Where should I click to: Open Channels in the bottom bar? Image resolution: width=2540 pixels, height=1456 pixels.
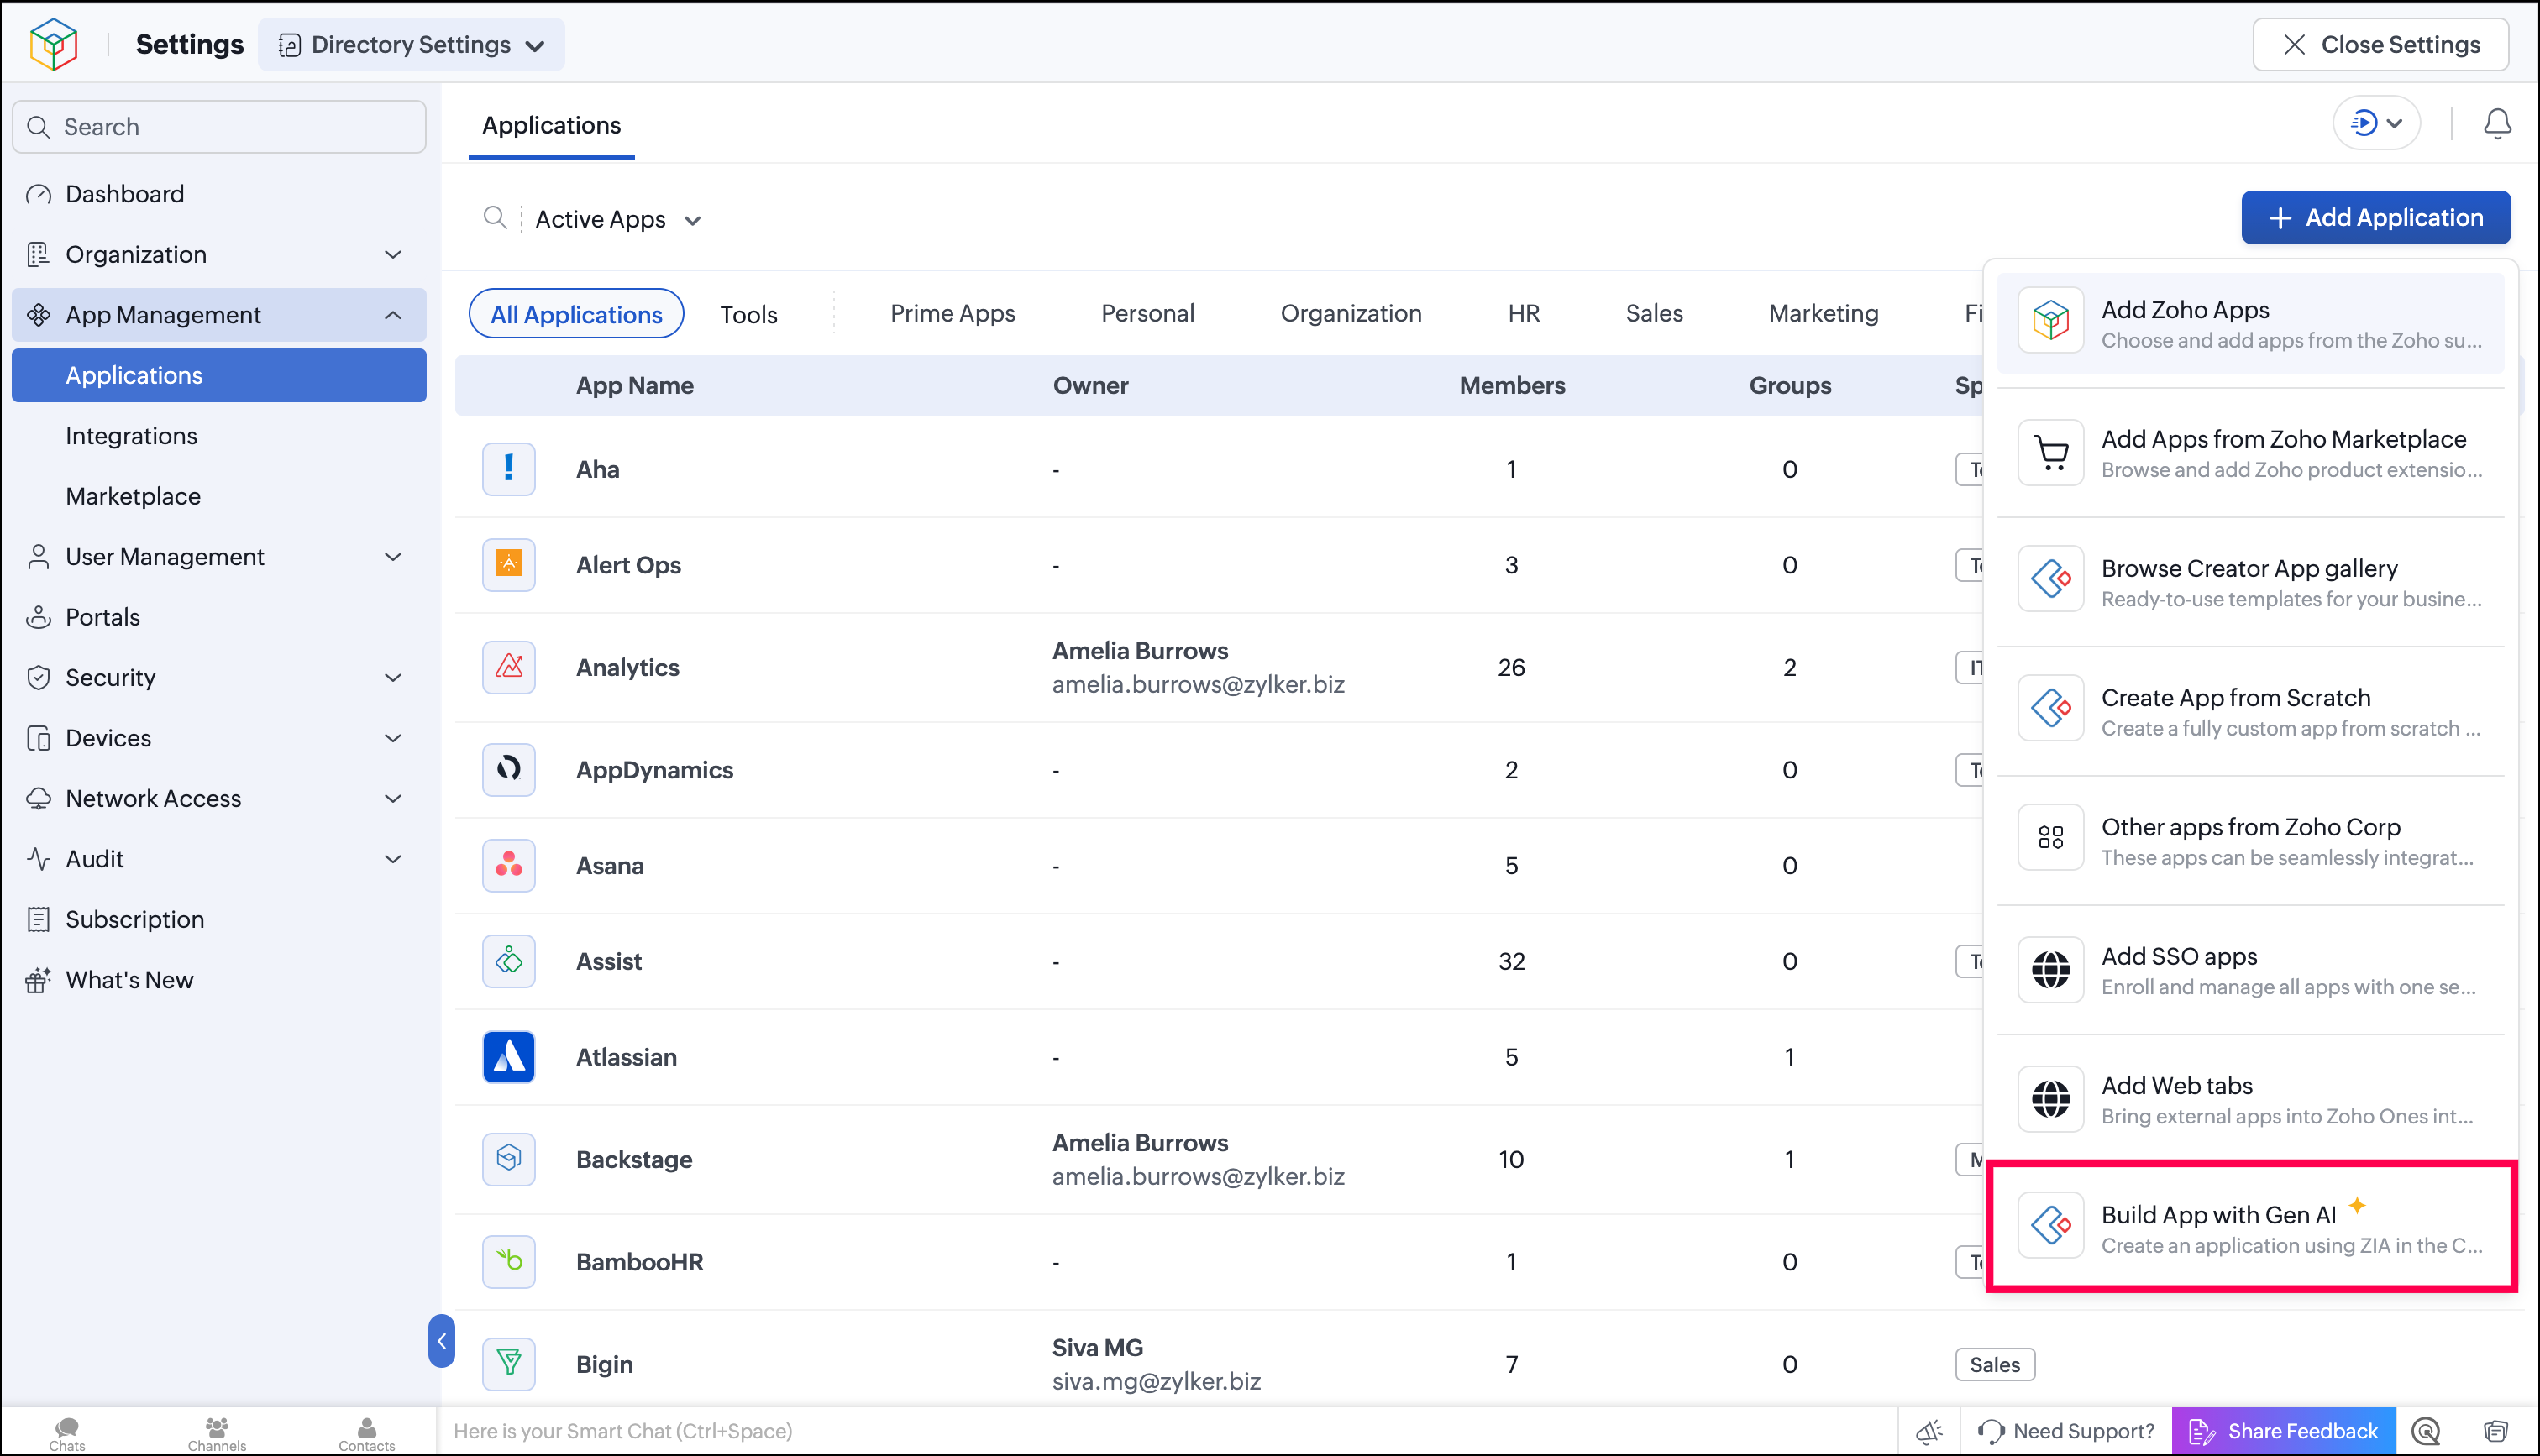[217, 1433]
